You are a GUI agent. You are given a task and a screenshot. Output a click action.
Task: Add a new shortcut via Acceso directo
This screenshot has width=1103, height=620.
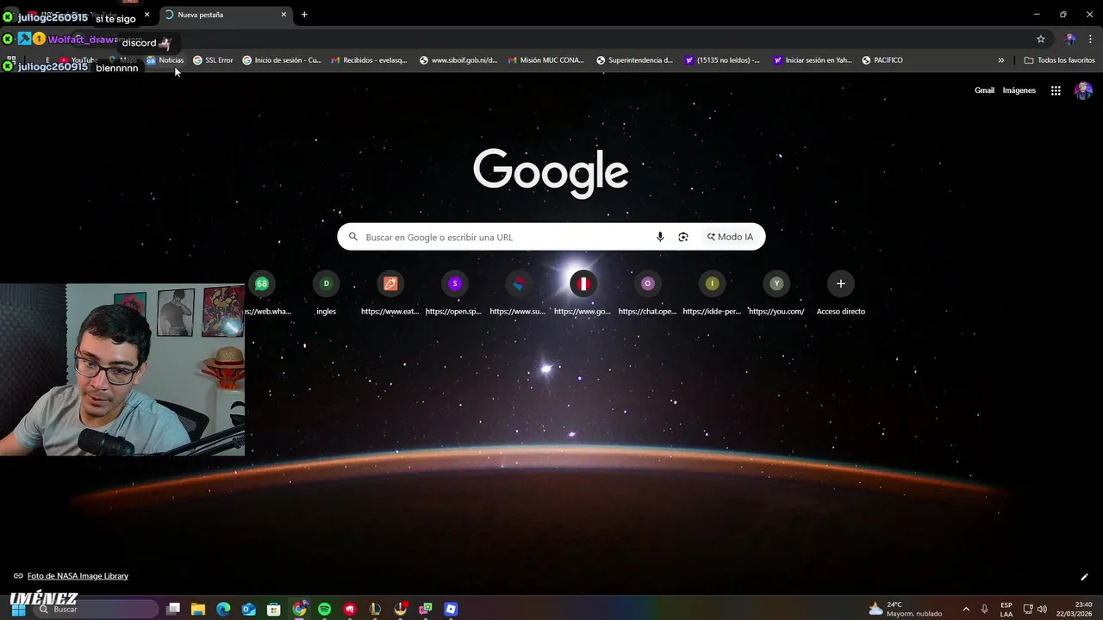841,293
